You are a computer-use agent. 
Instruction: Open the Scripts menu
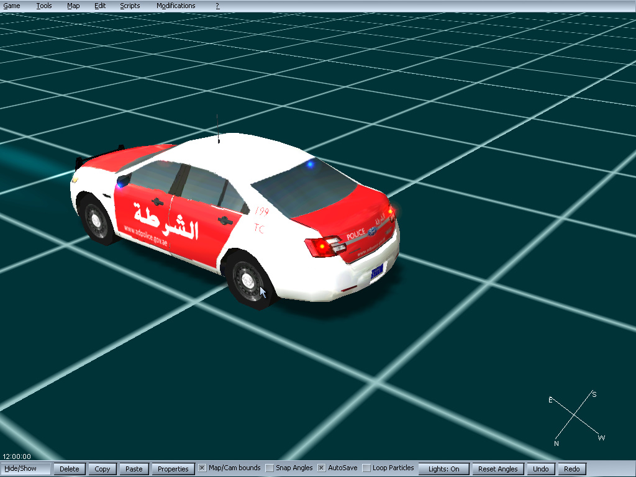point(130,6)
